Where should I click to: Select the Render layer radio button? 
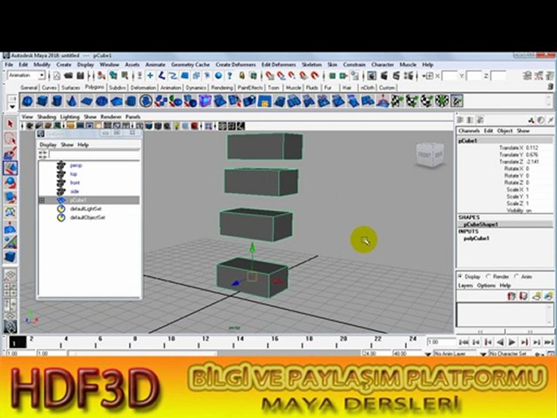coord(488,276)
